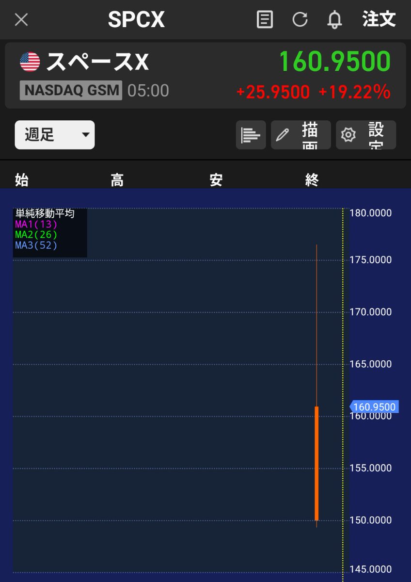Image resolution: width=411 pixels, height=582 pixels.
Task: Tap the +25.9500 price change
Action: [273, 91]
